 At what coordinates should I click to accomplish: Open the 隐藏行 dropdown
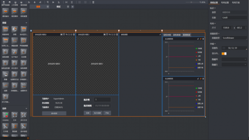point(234,64)
